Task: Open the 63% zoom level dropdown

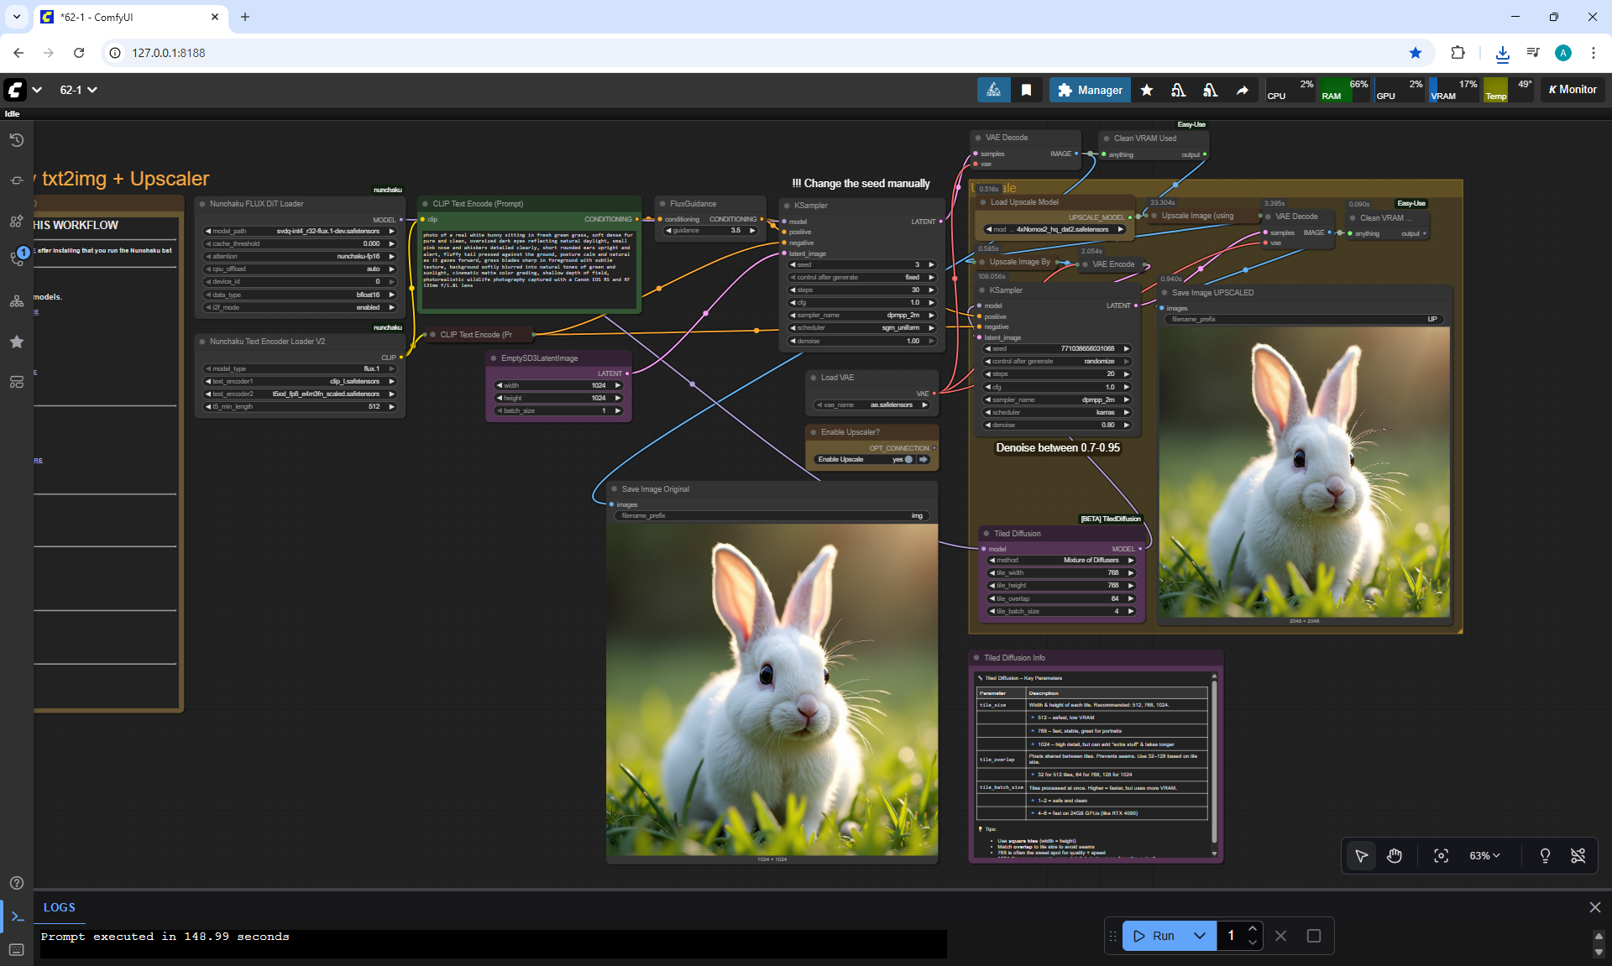Action: 1484,855
